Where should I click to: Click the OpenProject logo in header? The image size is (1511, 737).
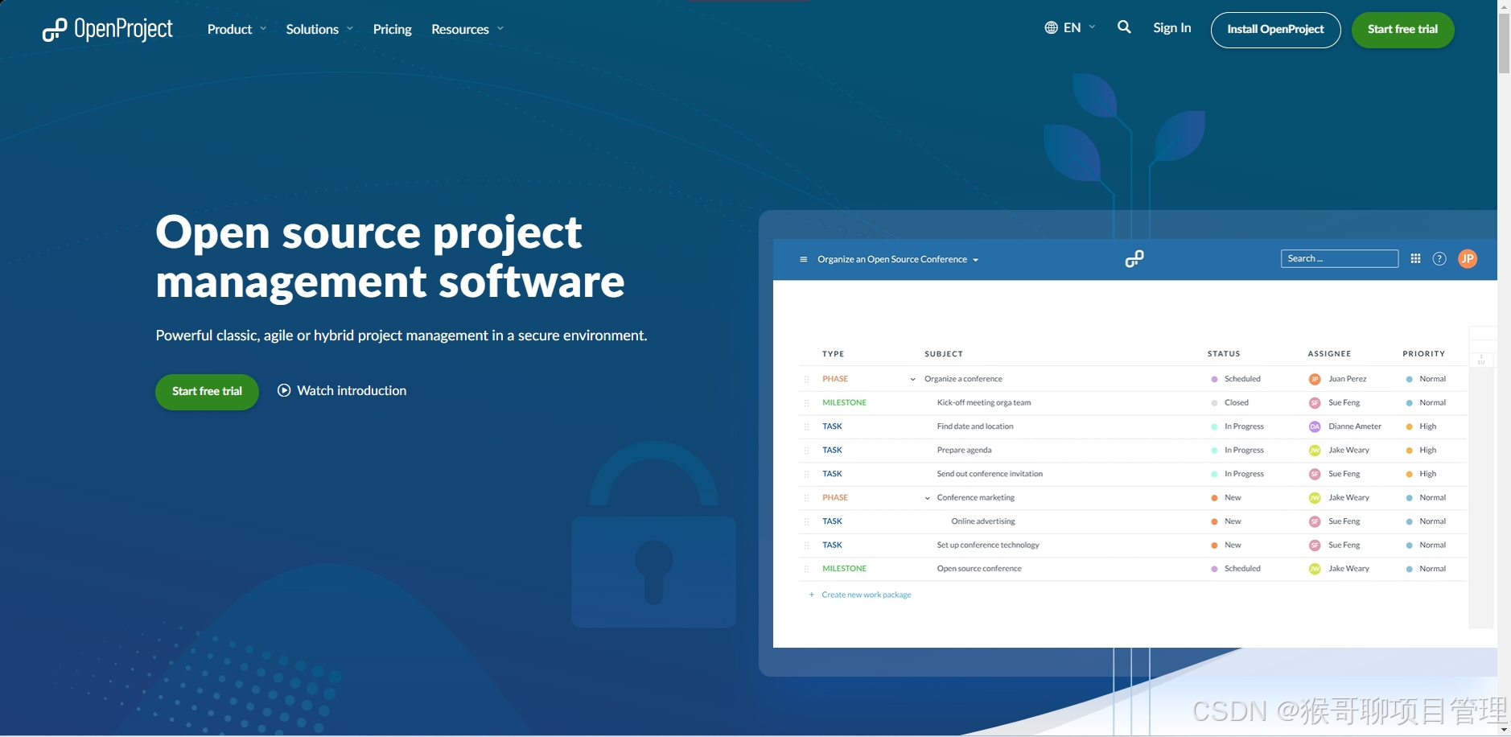click(107, 30)
